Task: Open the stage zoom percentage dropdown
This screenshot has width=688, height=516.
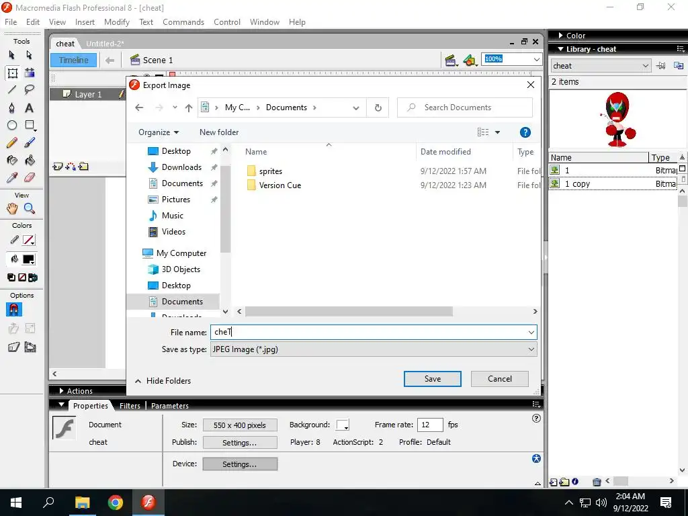Action: pos(536,59)
